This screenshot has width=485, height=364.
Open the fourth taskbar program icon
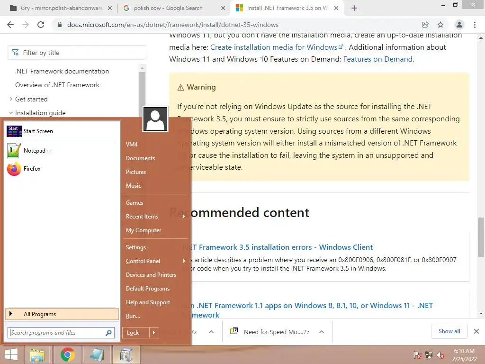126,355
